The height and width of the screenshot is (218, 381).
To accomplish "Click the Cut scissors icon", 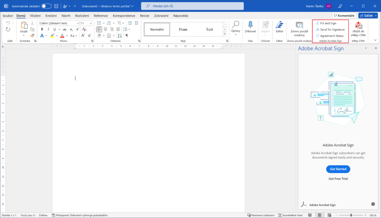I will point(32,23).
